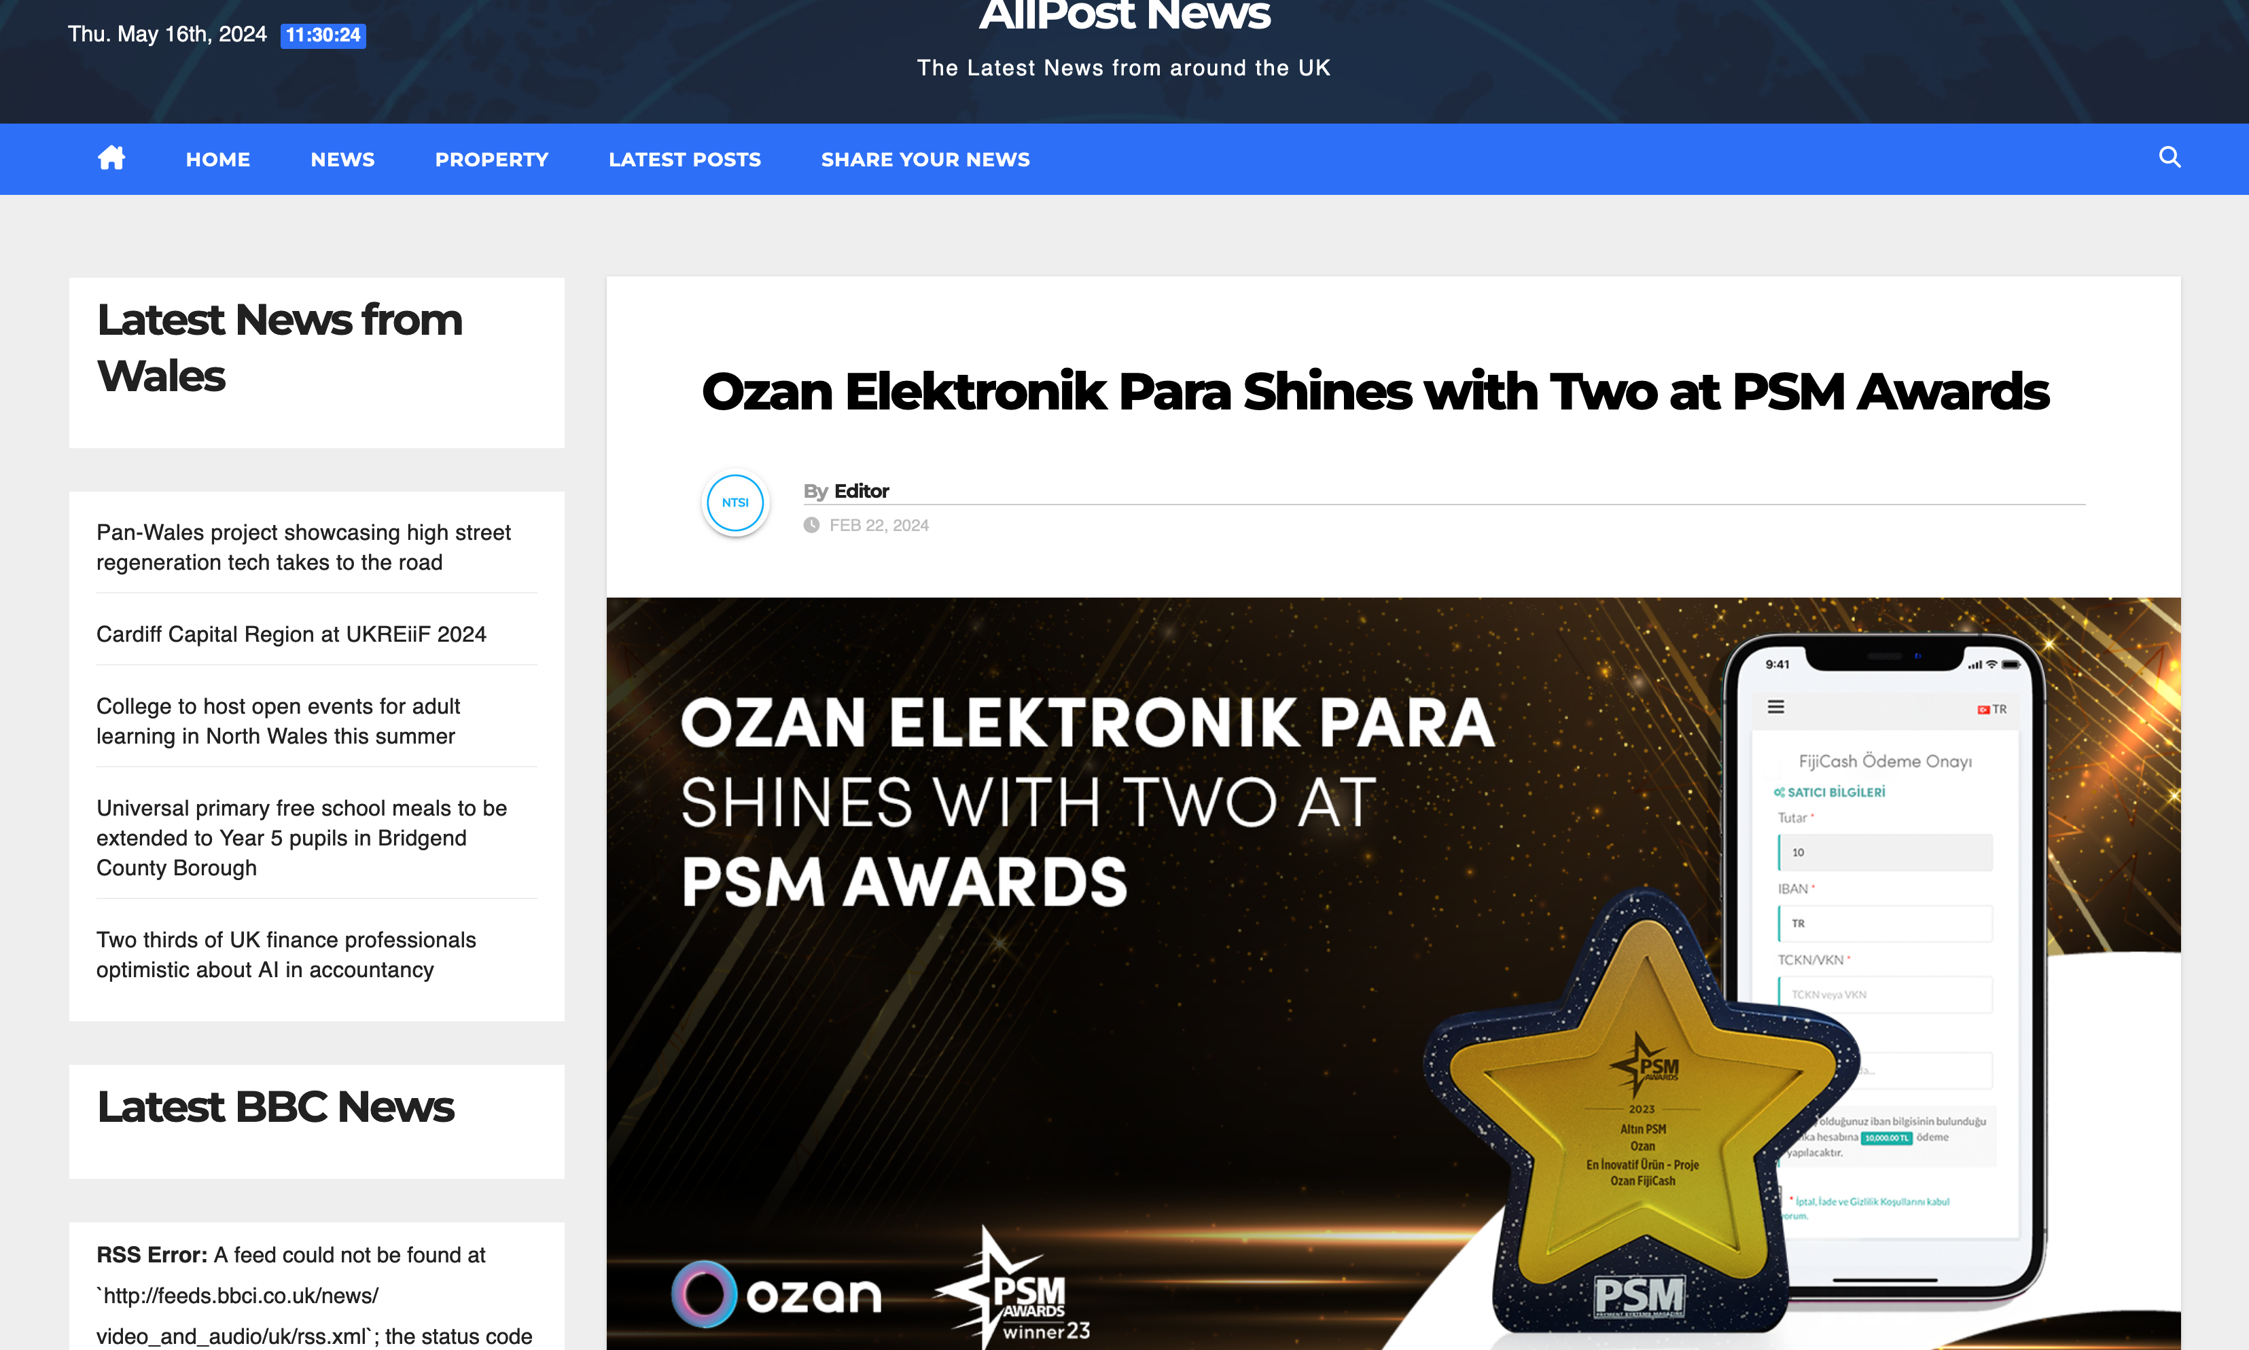This screenshot has height=1350, width=2249.
Task: Click the FEB 22, 2024 post date
Action: click(x=879, y=525)
